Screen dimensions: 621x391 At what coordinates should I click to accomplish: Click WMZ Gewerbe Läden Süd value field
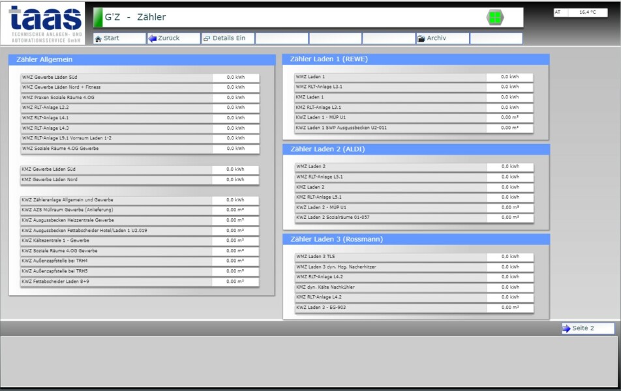(235, 78)
